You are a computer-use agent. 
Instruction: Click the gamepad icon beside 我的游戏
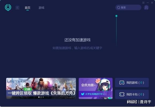(122, 83)
